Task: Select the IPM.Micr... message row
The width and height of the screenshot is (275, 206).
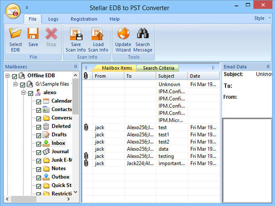Action: click(151, 120)
